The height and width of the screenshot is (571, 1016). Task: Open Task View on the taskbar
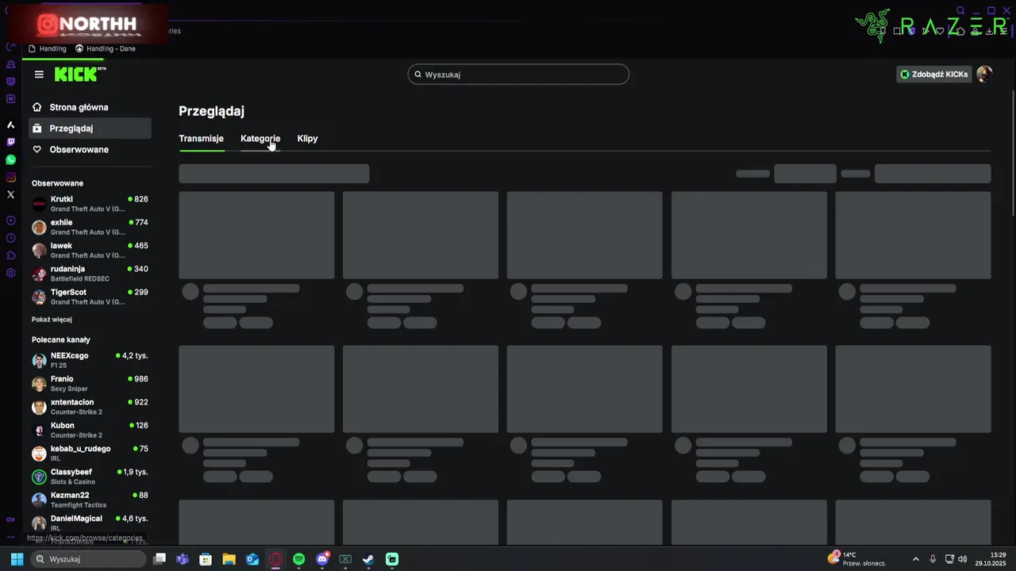[160, 559]
